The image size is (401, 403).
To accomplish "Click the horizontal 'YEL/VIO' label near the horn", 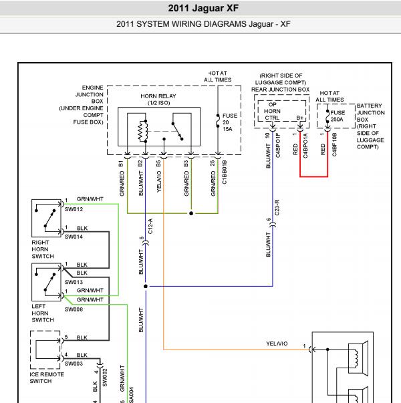I will click(277, 344).
